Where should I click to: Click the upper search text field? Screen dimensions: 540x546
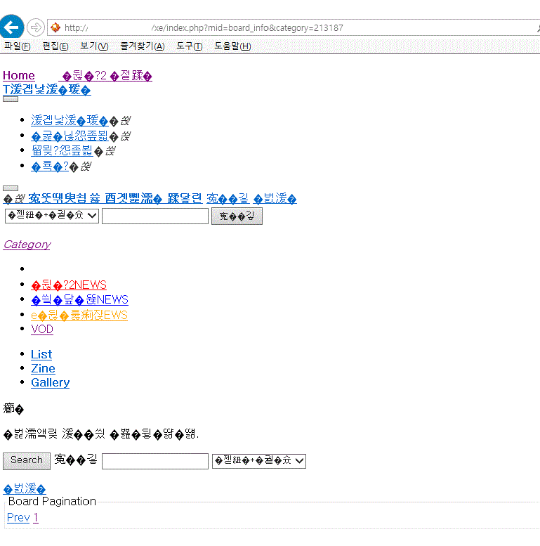tap(154, 216)
